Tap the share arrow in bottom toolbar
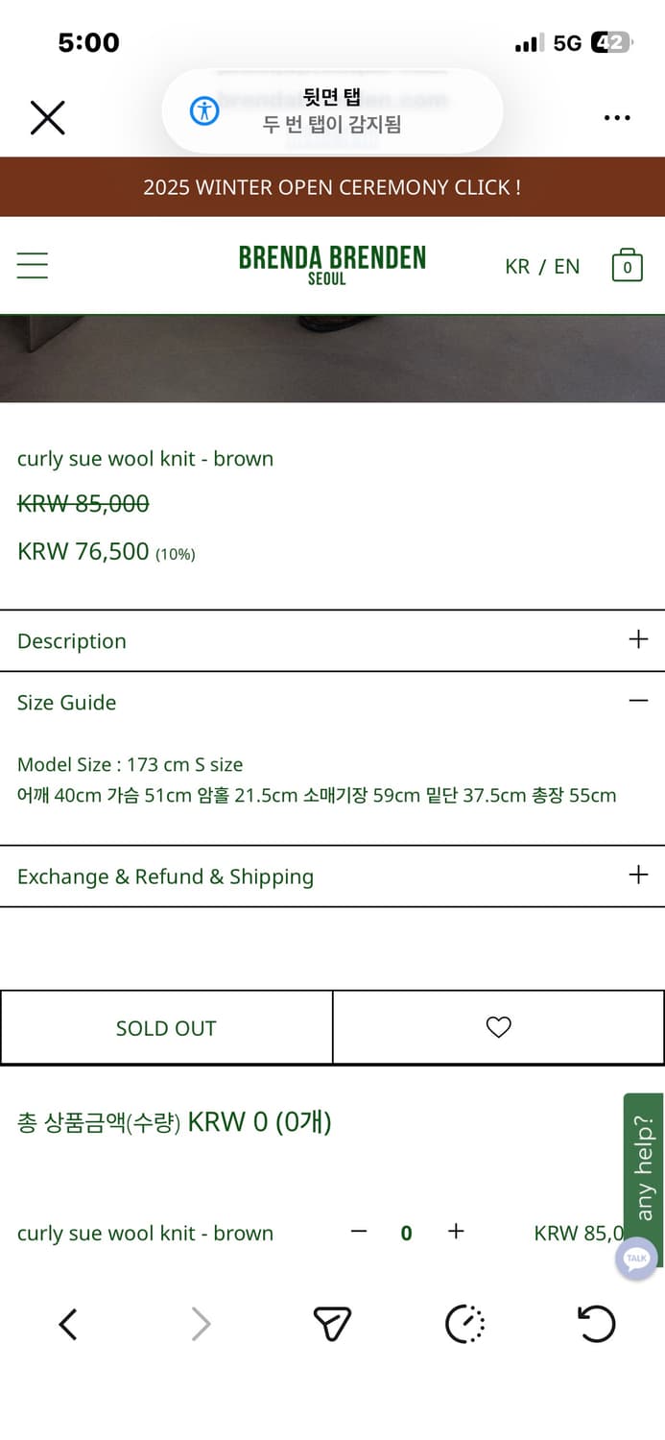The image size is (665, 1440). pos(332,1324)
